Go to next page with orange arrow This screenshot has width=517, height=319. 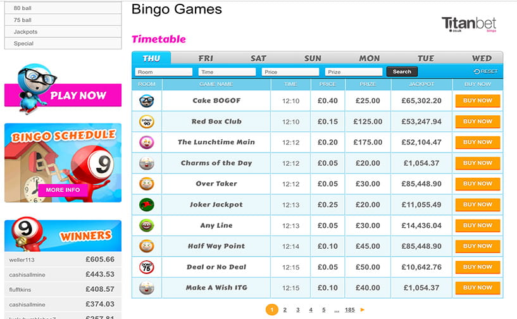click(363, 310)
